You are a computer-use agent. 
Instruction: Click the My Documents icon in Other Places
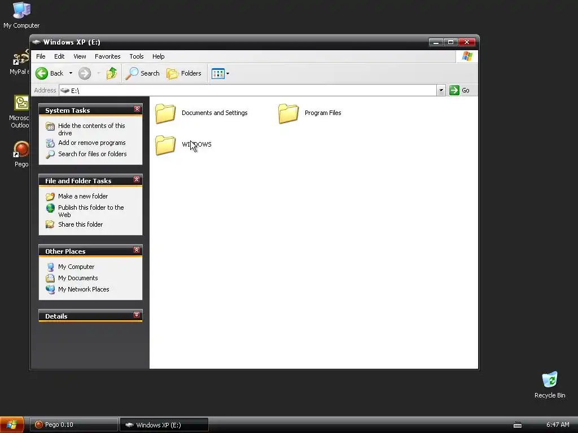click(x=50, y=278)
